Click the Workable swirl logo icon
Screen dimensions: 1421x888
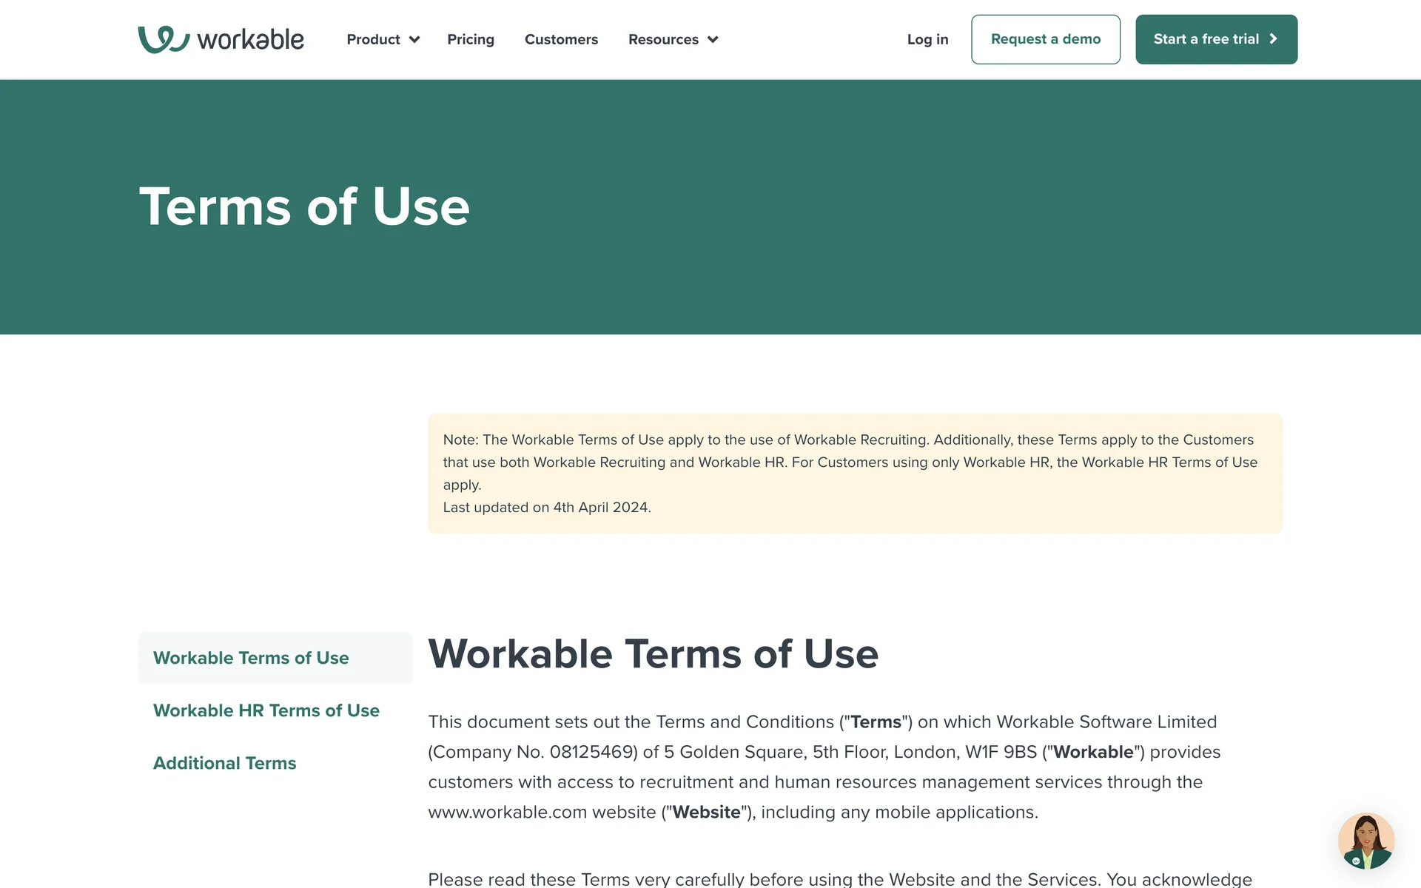163,39
